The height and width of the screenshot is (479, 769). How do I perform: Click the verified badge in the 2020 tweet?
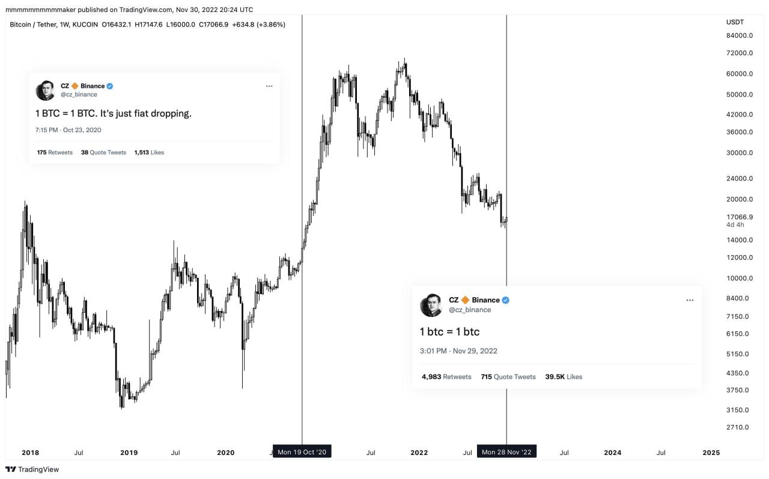110,86
